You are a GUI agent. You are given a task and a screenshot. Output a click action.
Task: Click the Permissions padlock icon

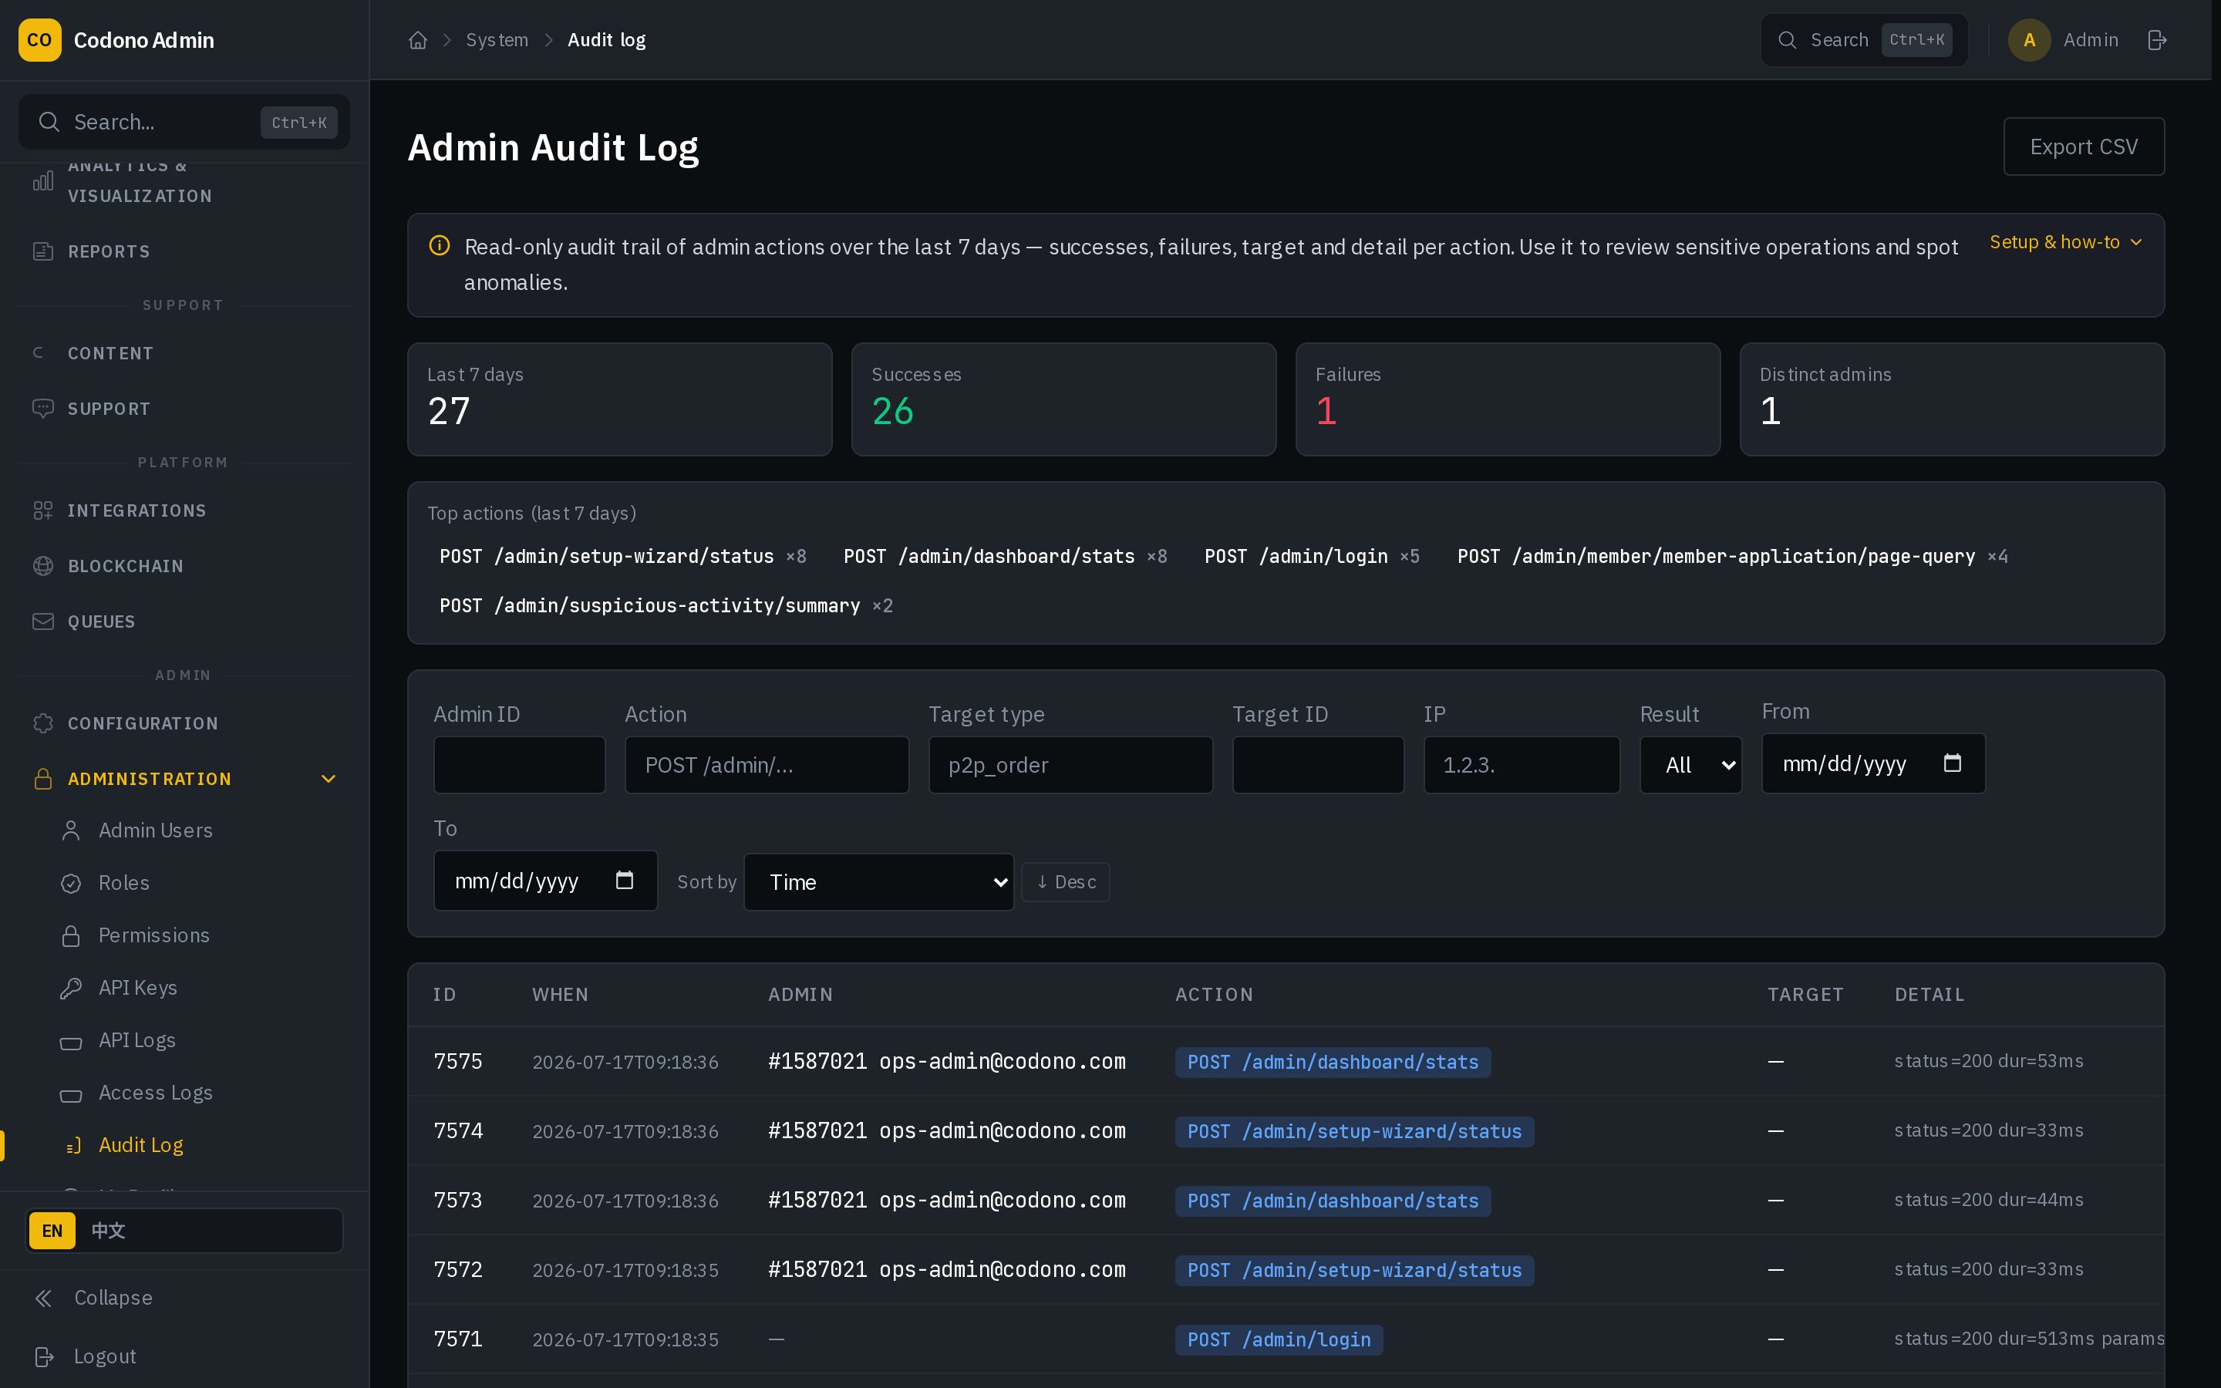click(71, 935)
